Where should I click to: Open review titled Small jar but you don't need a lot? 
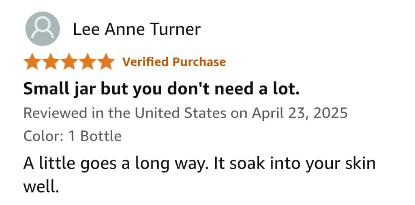pyautogui.click(x=161, y=89)
